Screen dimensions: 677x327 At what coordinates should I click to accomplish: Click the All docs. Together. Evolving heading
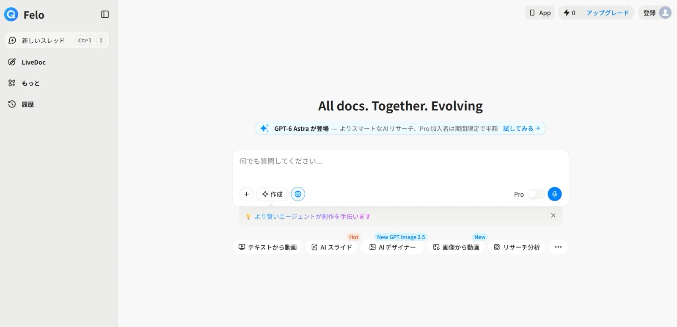click(x=400, y=106)
